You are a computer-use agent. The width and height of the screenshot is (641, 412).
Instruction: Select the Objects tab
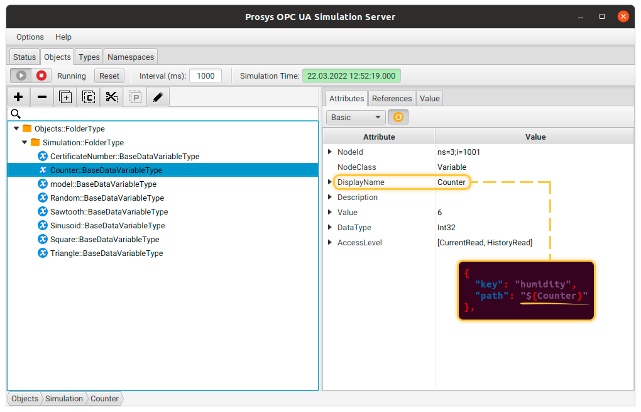tap(57, 57)
